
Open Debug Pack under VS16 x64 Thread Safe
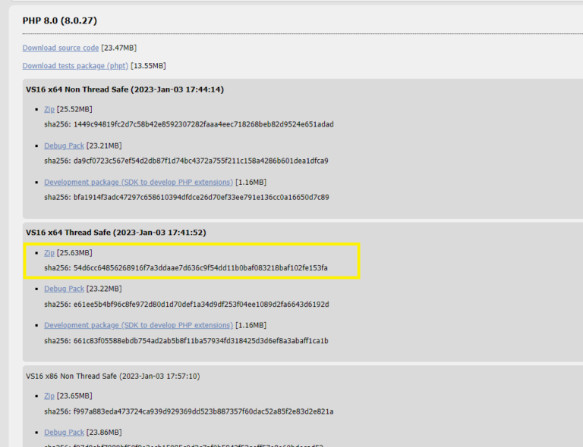pos(64,289)
